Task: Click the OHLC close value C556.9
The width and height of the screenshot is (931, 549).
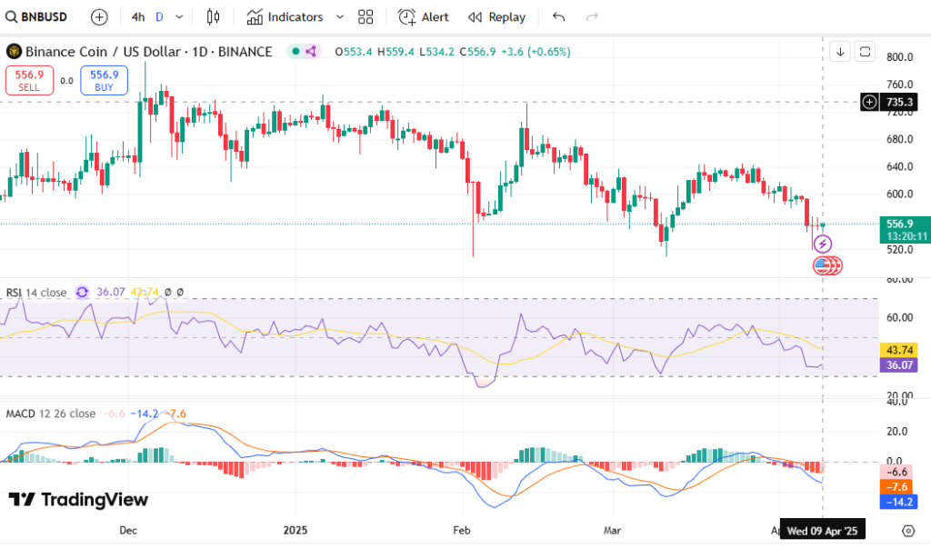Action: coord(477,52)
